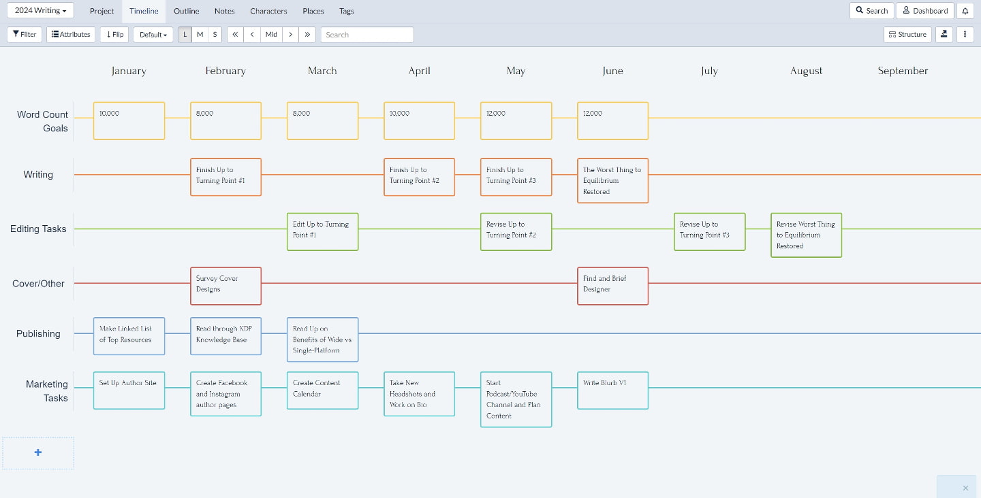Open Finish Up to Turning Point #1 card

226,177
